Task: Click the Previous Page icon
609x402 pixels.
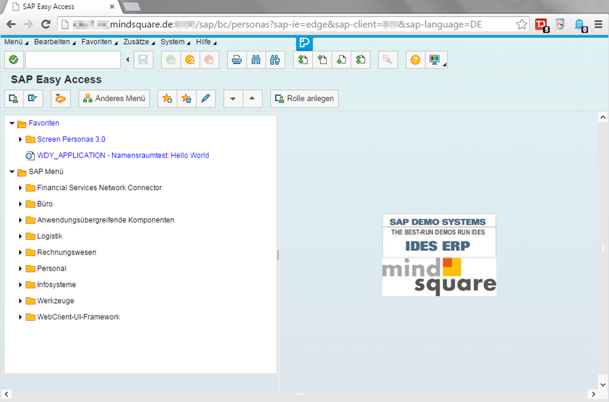Action: pyautogui.click(x=322, y=60)
